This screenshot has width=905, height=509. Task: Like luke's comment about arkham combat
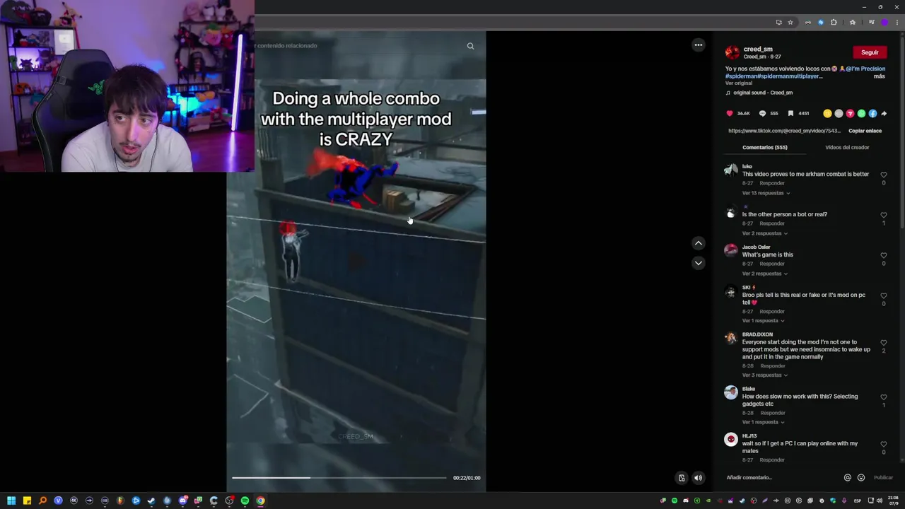(x=884, y=175)
